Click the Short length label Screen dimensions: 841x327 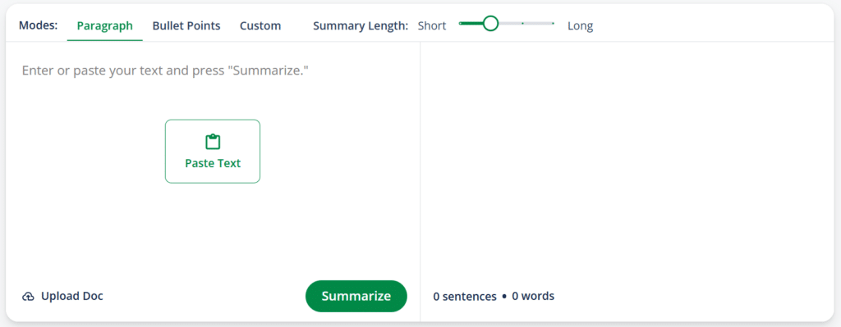point(432,25)
